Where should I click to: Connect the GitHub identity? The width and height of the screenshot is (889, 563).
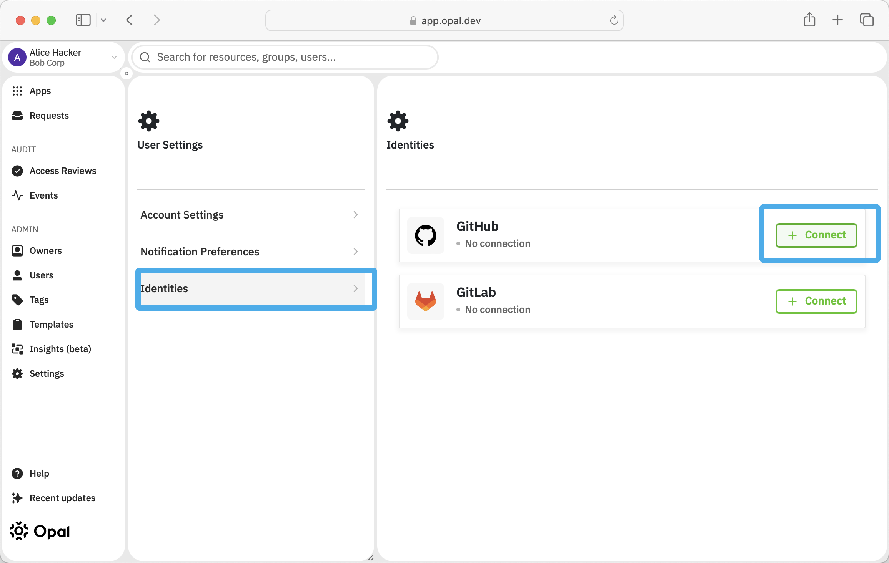pos(816,235)
